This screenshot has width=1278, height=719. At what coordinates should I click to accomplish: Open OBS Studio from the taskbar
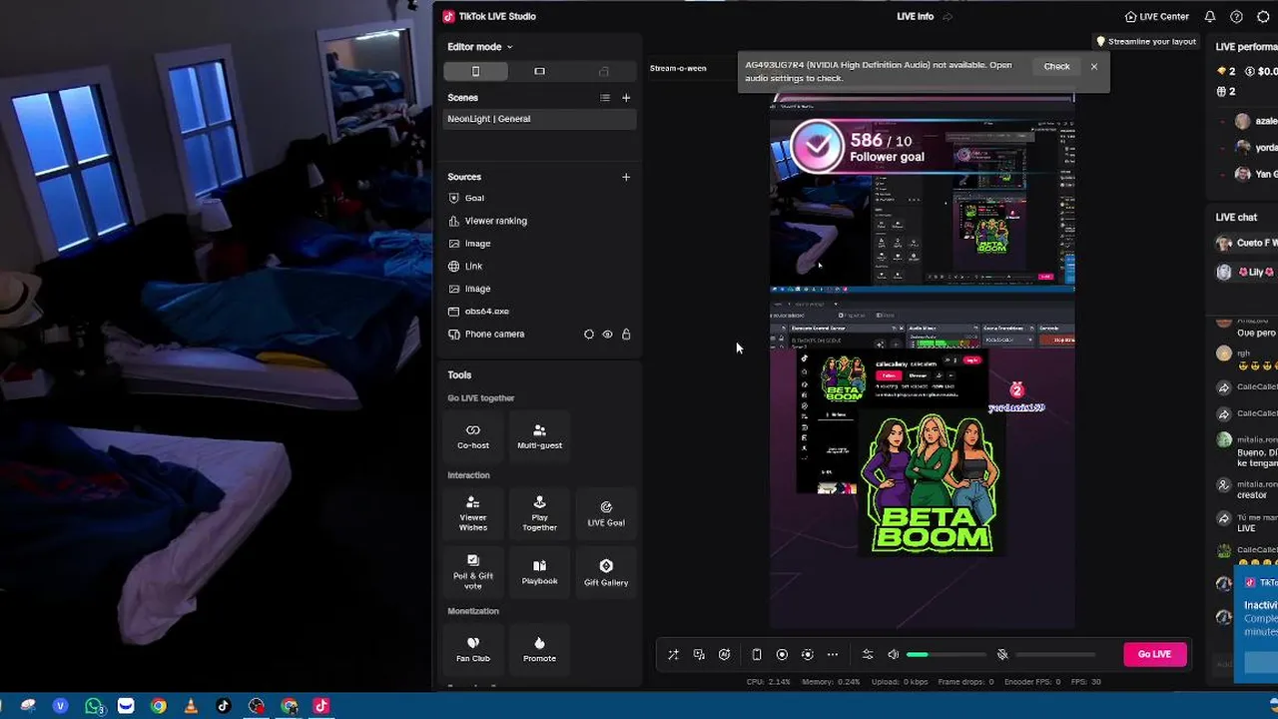click(256, 706)
